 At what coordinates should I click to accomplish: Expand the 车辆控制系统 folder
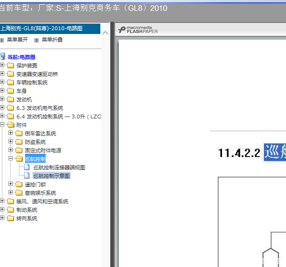[2, 82]
